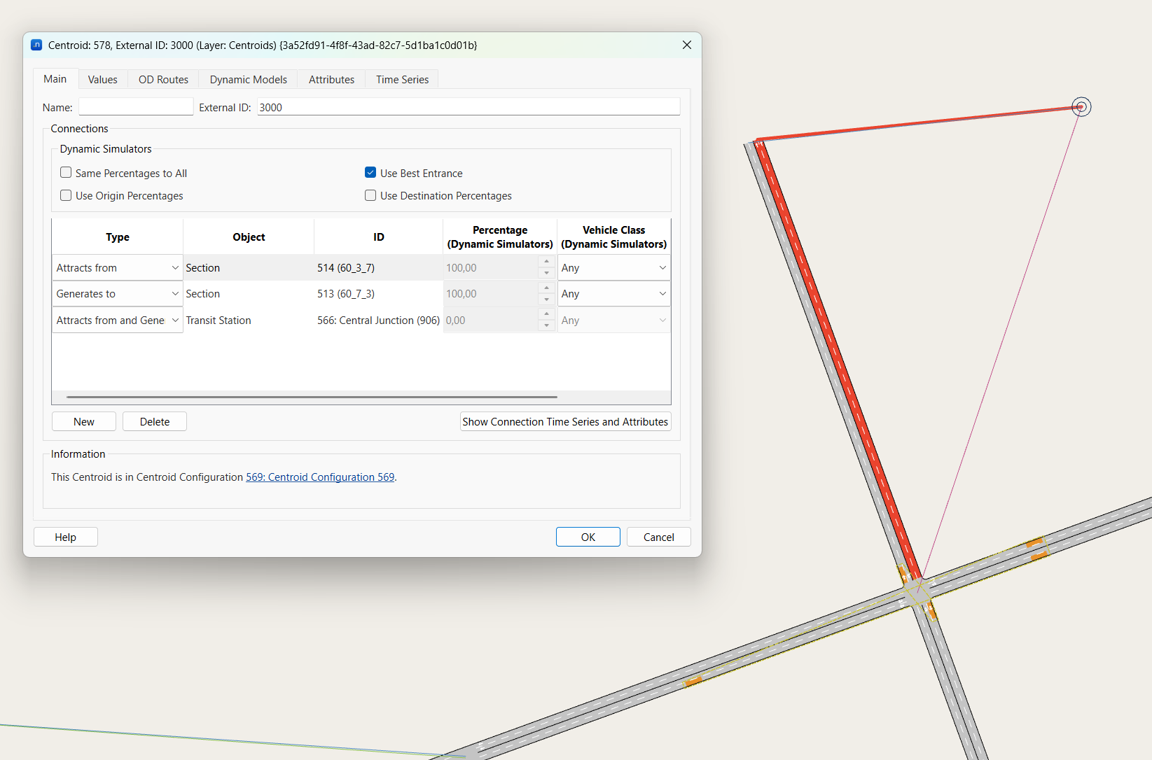Click the Delete connection button
This screenshot has width=1152, height=760.
click(155, 421)
